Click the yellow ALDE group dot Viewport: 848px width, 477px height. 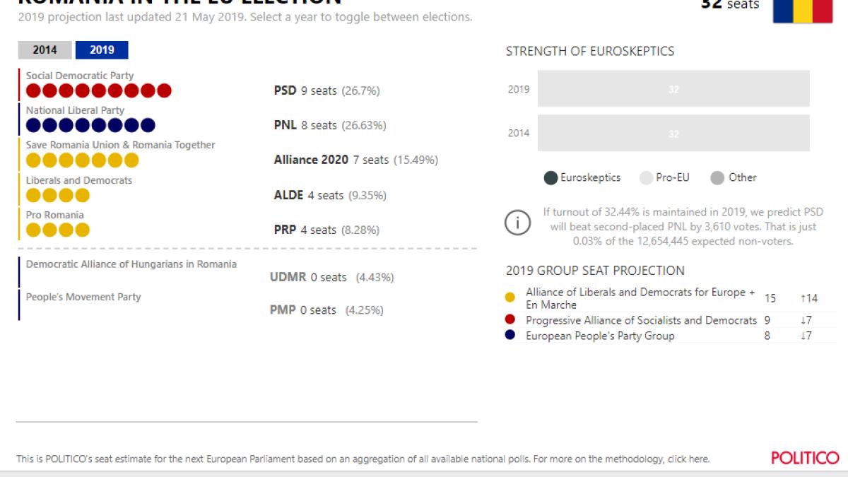coord(510,298)
